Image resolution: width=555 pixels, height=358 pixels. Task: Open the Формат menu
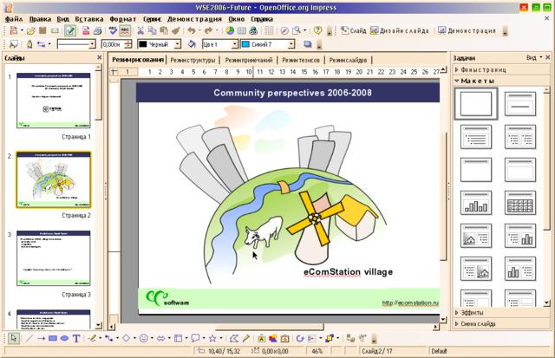coord(123,19)
